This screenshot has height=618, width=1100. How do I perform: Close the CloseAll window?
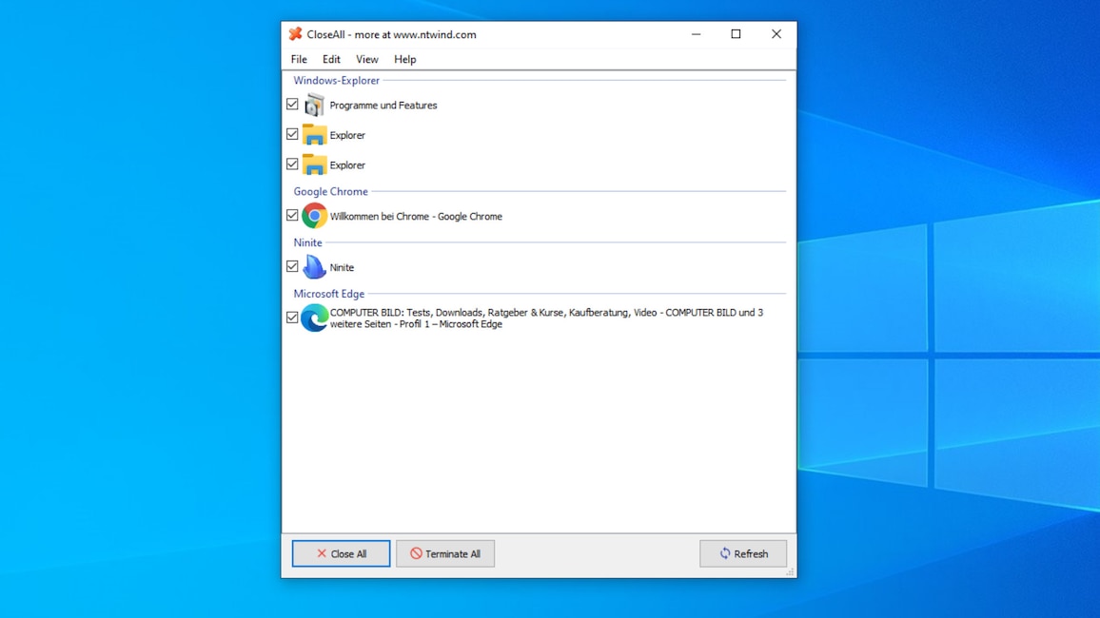point(776,33)
